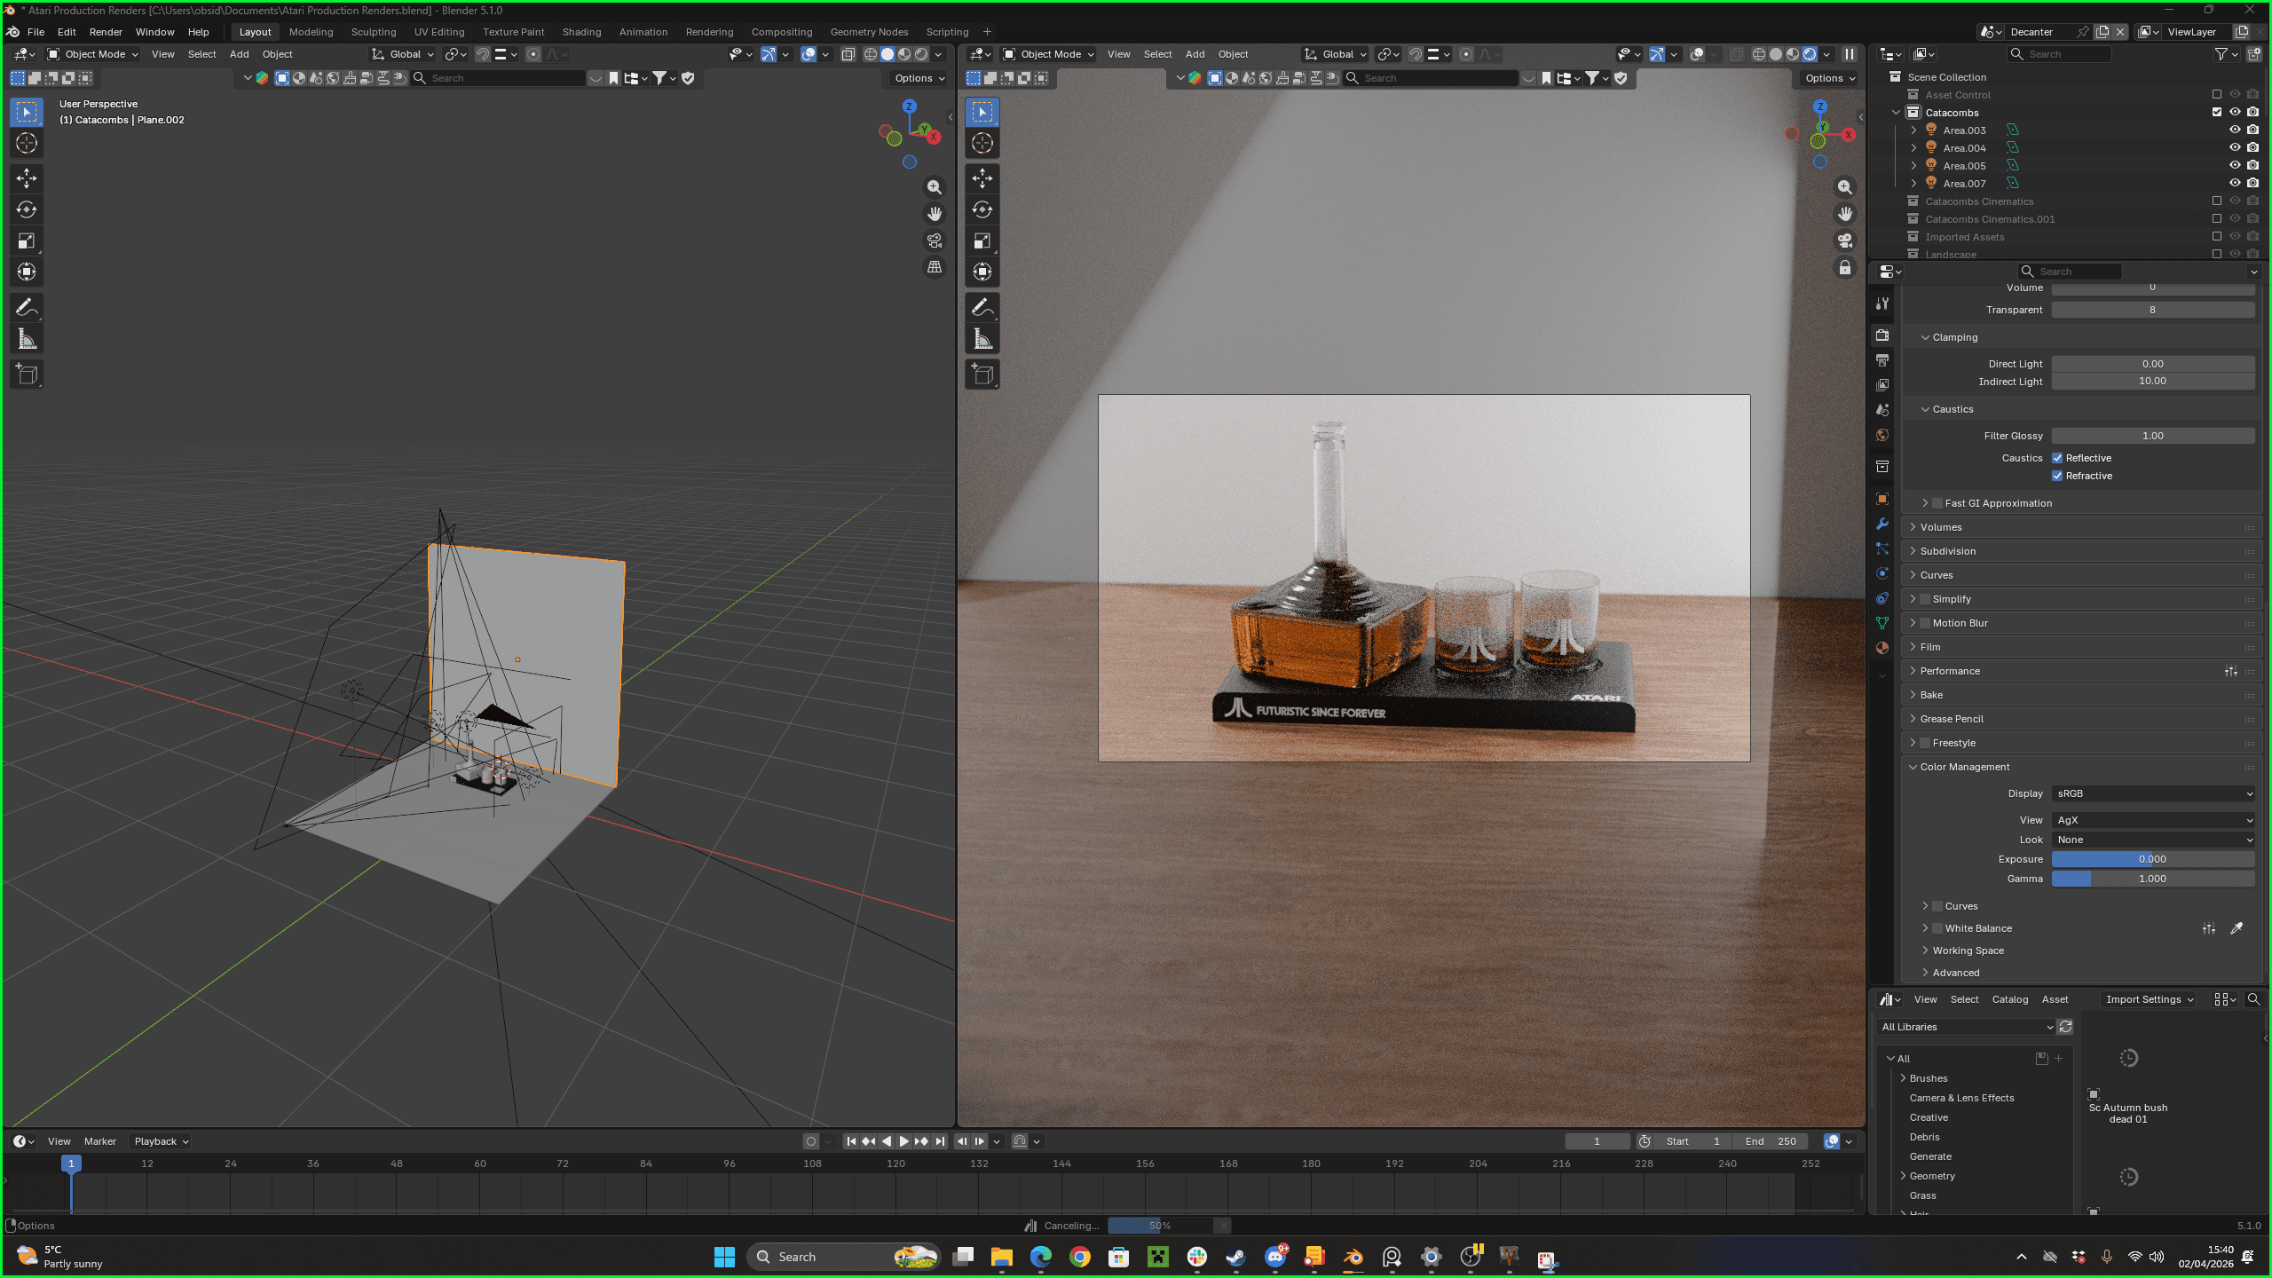Pause rendered preview in right viewport

point(1850,54)
